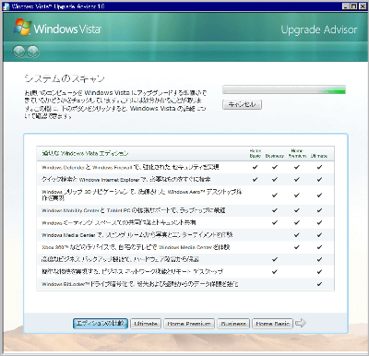Open the Home Premium edition button at bottom
Image resolution: width=369 pixels, height=356 pixels.
189,324
